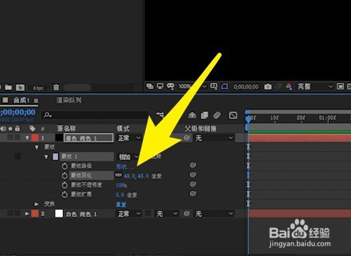Click the pick whip on 蒙版路径 row
The image size is (351, 256).
(193, 165)
